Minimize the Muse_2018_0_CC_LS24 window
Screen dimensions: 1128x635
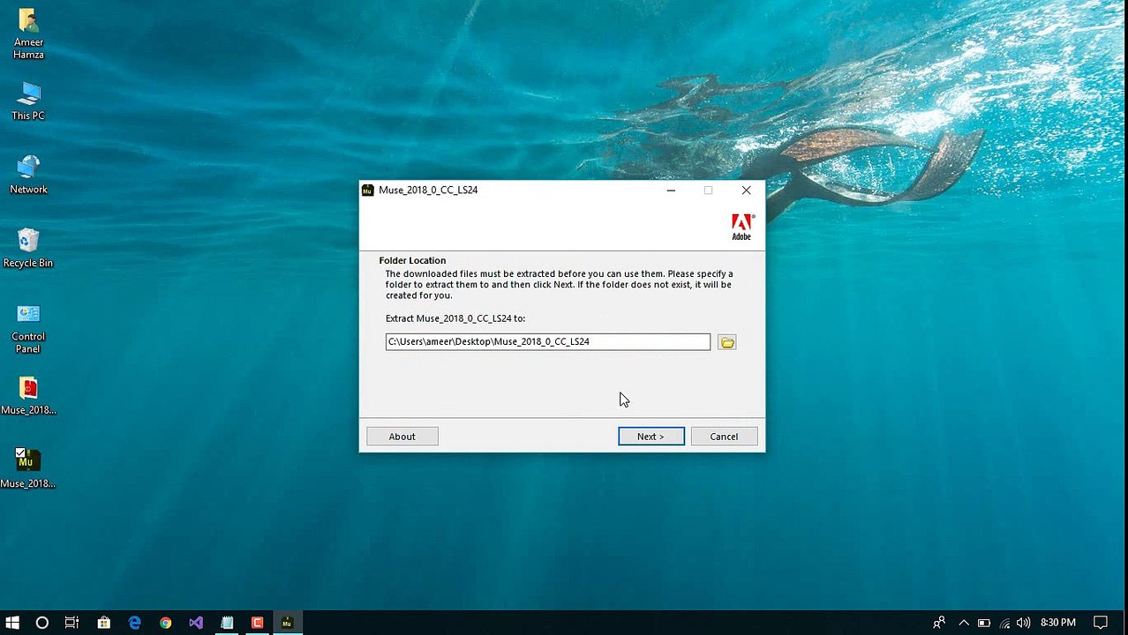(671, 190)
